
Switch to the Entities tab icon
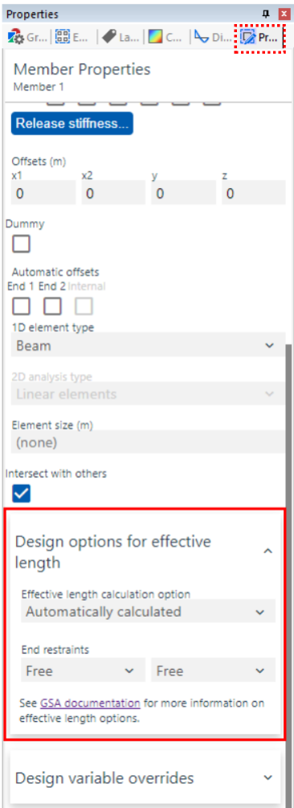63,37
